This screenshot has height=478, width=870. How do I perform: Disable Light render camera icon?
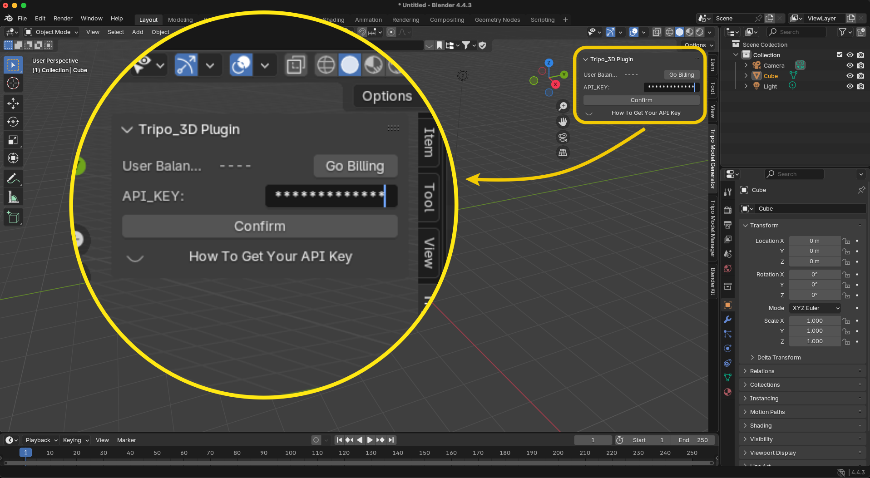[x=860, y=86]
